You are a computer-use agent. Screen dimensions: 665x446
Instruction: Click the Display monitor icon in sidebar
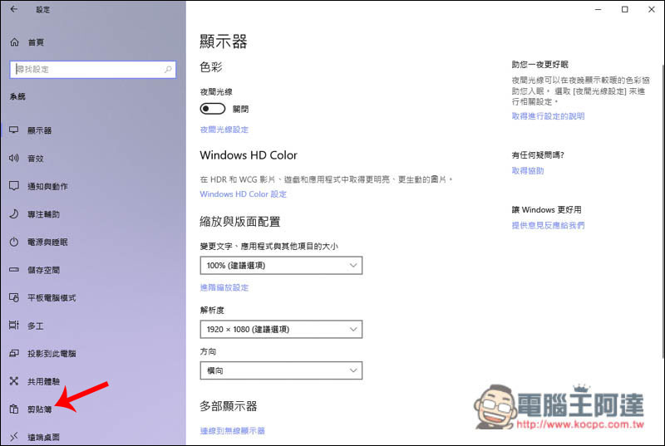pos(13,130)
